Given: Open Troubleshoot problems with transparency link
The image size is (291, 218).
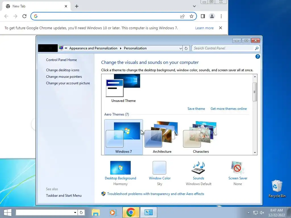Looking at the screenshot, I should tap(155, 194).
